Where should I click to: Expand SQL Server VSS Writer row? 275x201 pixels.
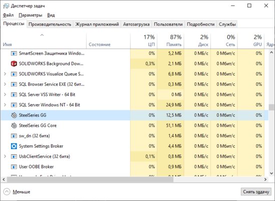(5, 94)
